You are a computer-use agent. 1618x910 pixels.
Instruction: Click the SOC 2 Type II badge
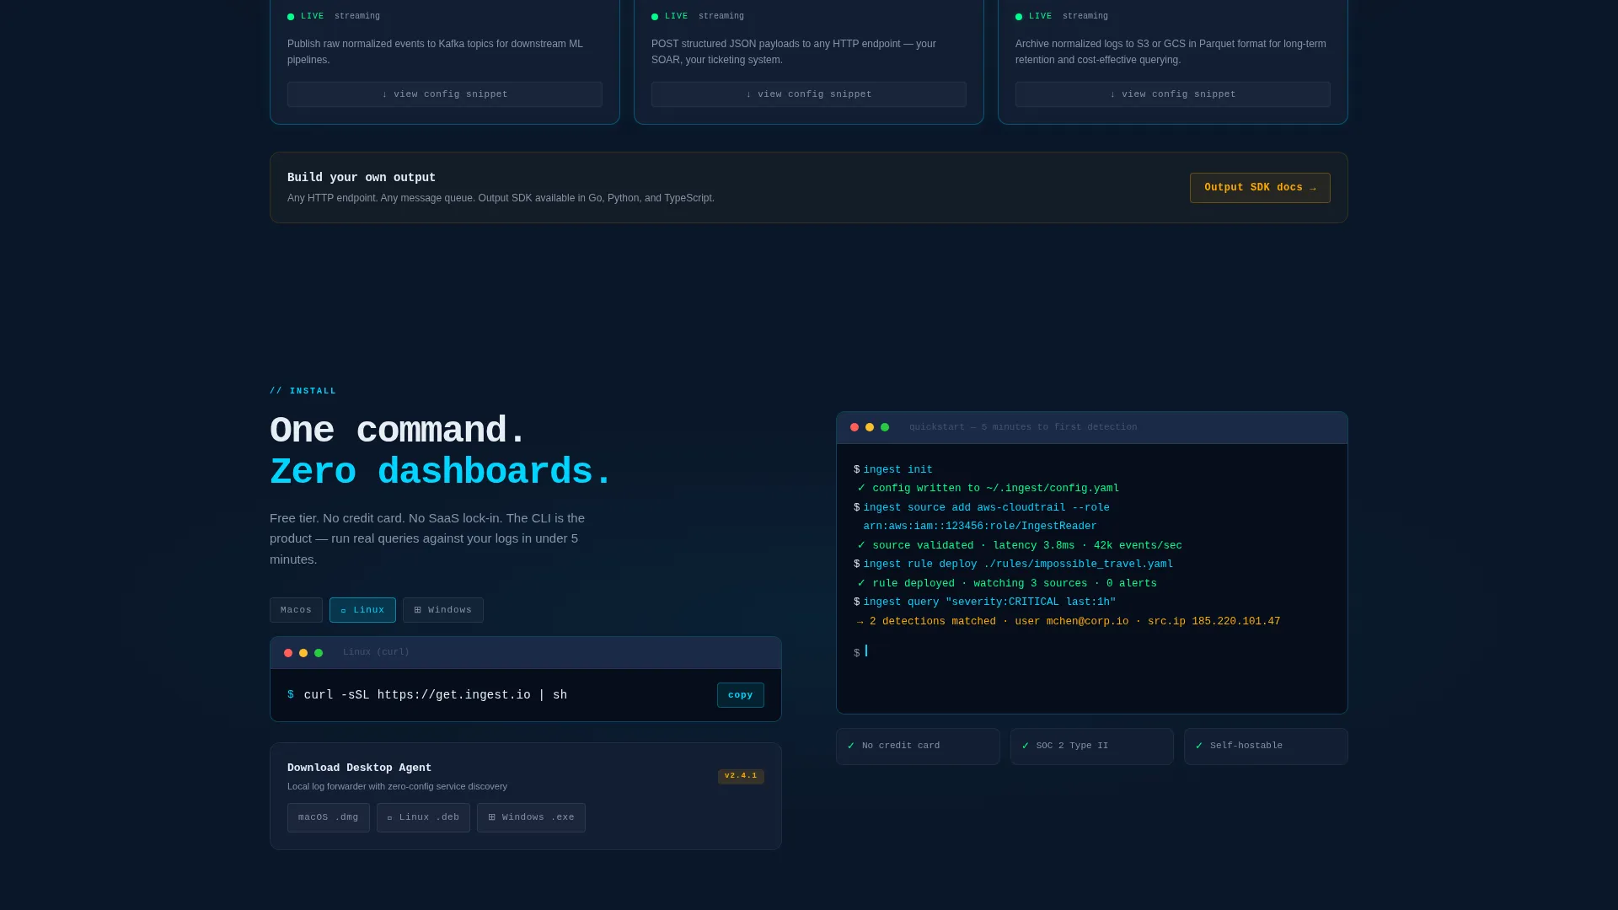(1092, 747)
